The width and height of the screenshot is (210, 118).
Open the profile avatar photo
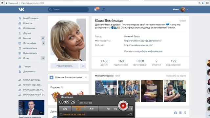[68, 40]
